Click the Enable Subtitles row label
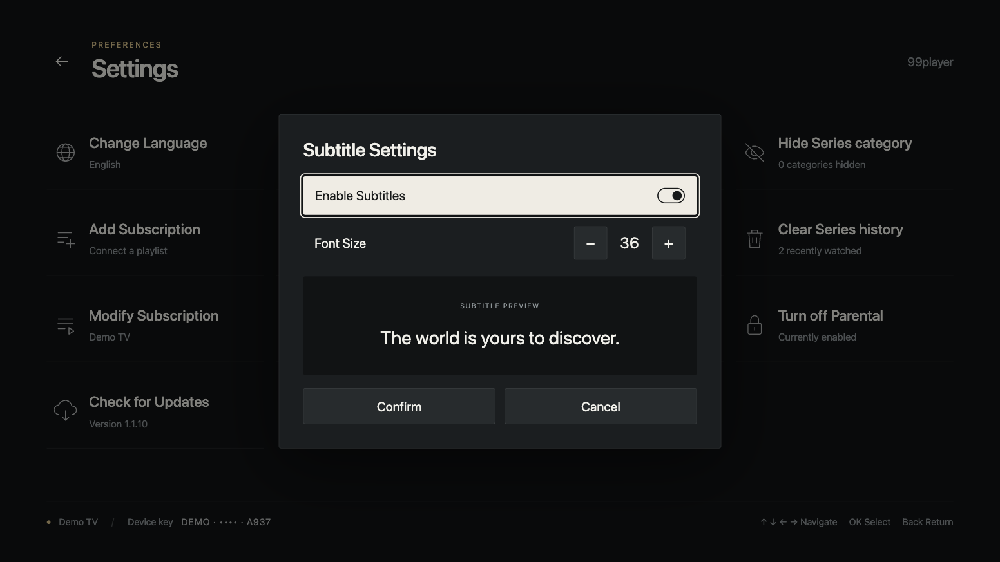Image resolution: width=1000 pixels, height=562 pixels. coord(360,196)
